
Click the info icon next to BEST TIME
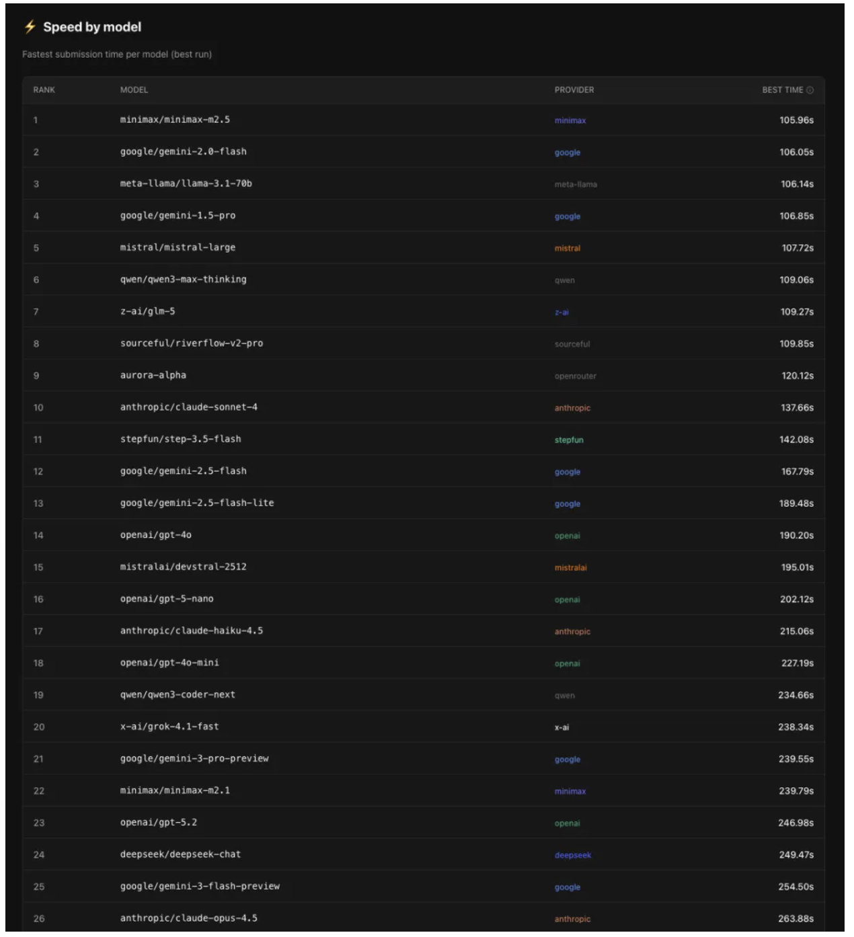(810, 90)
